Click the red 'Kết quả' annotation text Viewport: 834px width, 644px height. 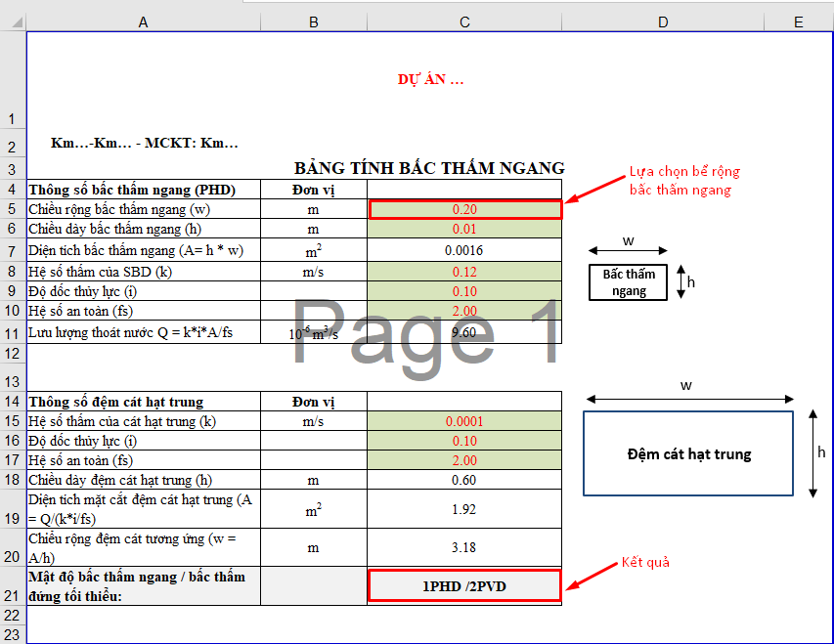645,563
